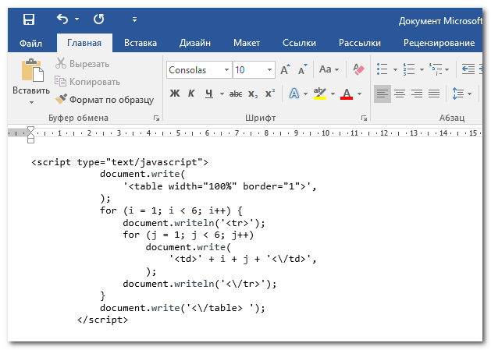Viewport: 491px width, 350px height.
Task: Apply red font color
Action: tap(347, 94)
